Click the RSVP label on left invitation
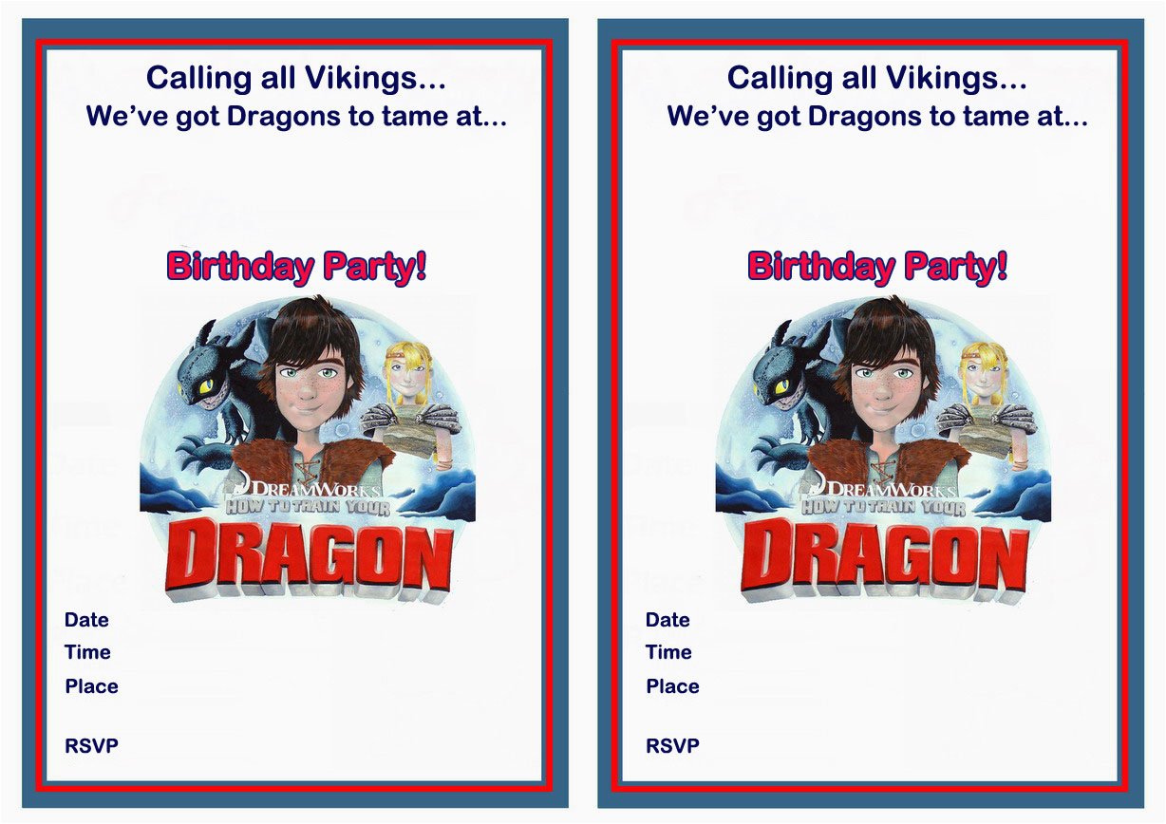This screenshot has width=1166, height=824. 91,746
